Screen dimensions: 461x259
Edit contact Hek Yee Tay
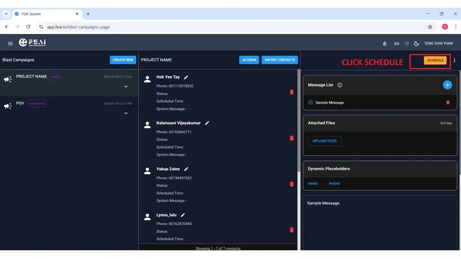point(186,77)
